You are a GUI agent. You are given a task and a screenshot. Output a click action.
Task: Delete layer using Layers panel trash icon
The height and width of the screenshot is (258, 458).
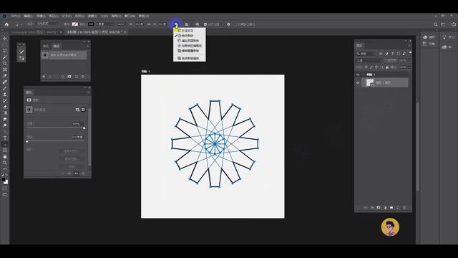pyautogui.click(x=404, y=207)
